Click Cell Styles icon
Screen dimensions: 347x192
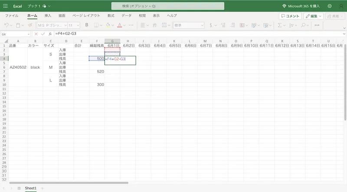(254, 25)
